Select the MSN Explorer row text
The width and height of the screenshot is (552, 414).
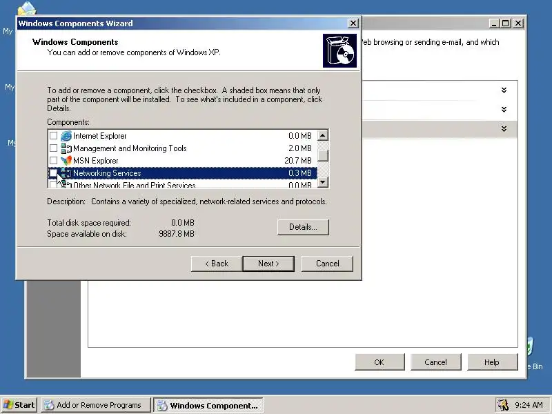tap(95, 161)
